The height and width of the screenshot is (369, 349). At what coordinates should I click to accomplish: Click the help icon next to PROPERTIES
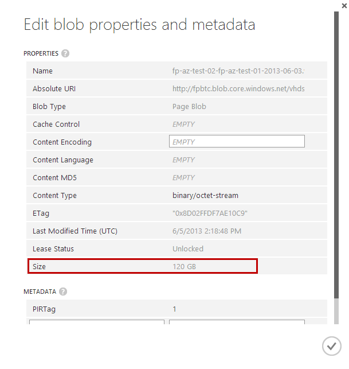point(65,53)
